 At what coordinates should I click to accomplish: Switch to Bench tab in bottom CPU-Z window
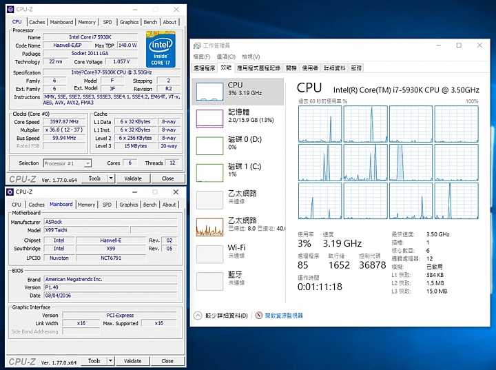click(x=150, y=205)
